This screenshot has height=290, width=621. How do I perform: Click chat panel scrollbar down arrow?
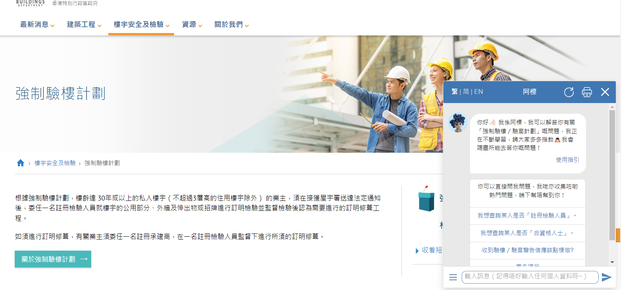tap(612, 262)
